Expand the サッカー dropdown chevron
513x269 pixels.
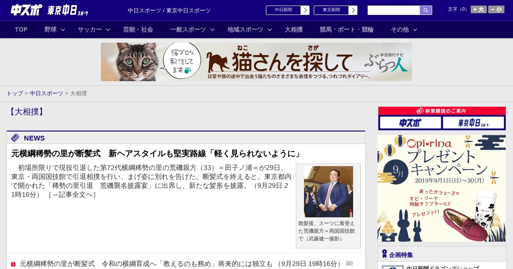pos(108,29)
